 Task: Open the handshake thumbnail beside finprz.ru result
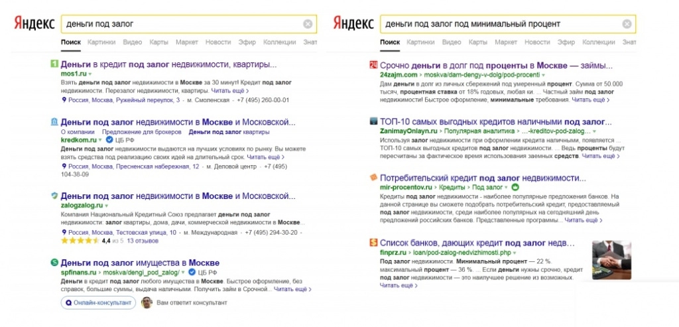pos(611,260)
